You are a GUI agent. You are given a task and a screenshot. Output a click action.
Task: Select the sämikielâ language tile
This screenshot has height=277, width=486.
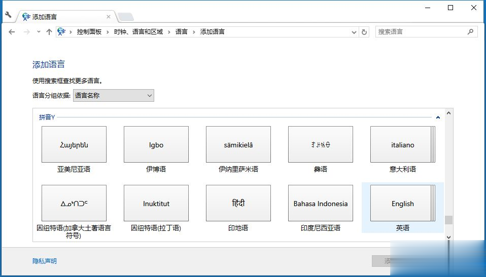coord(238,144)
